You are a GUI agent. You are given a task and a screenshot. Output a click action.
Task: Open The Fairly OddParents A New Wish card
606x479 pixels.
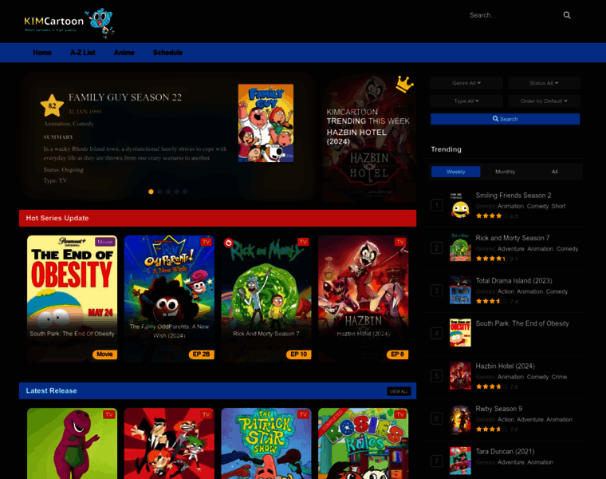[x=169, y=299]
